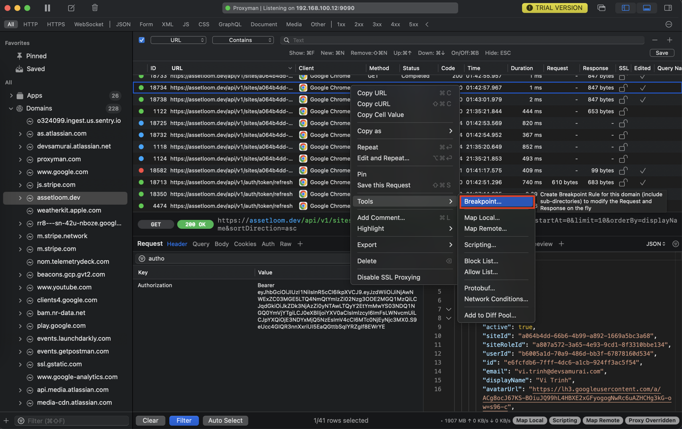Expand the www.google.com domain
This screenshot has height=429, width=682.
(x=20, y=172)
